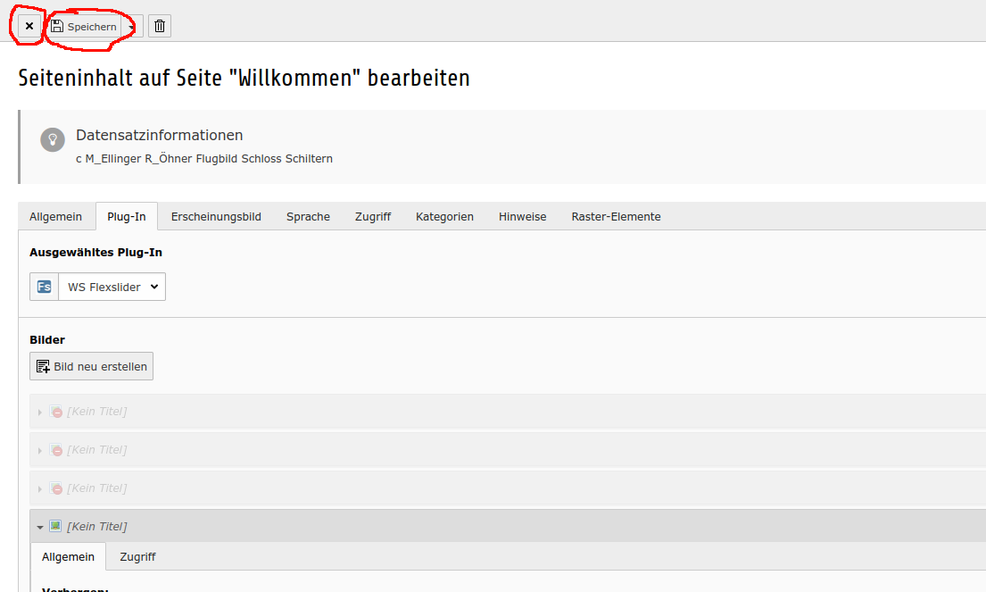Click the image icon of the expanded record
The height and width of the screenshot is (592, 986).
point(55,526)
